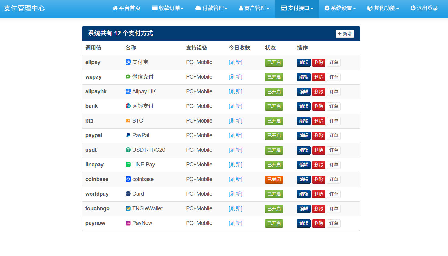Expand the 商户管理 menu

pyautogui.click(x=254, y=8)
